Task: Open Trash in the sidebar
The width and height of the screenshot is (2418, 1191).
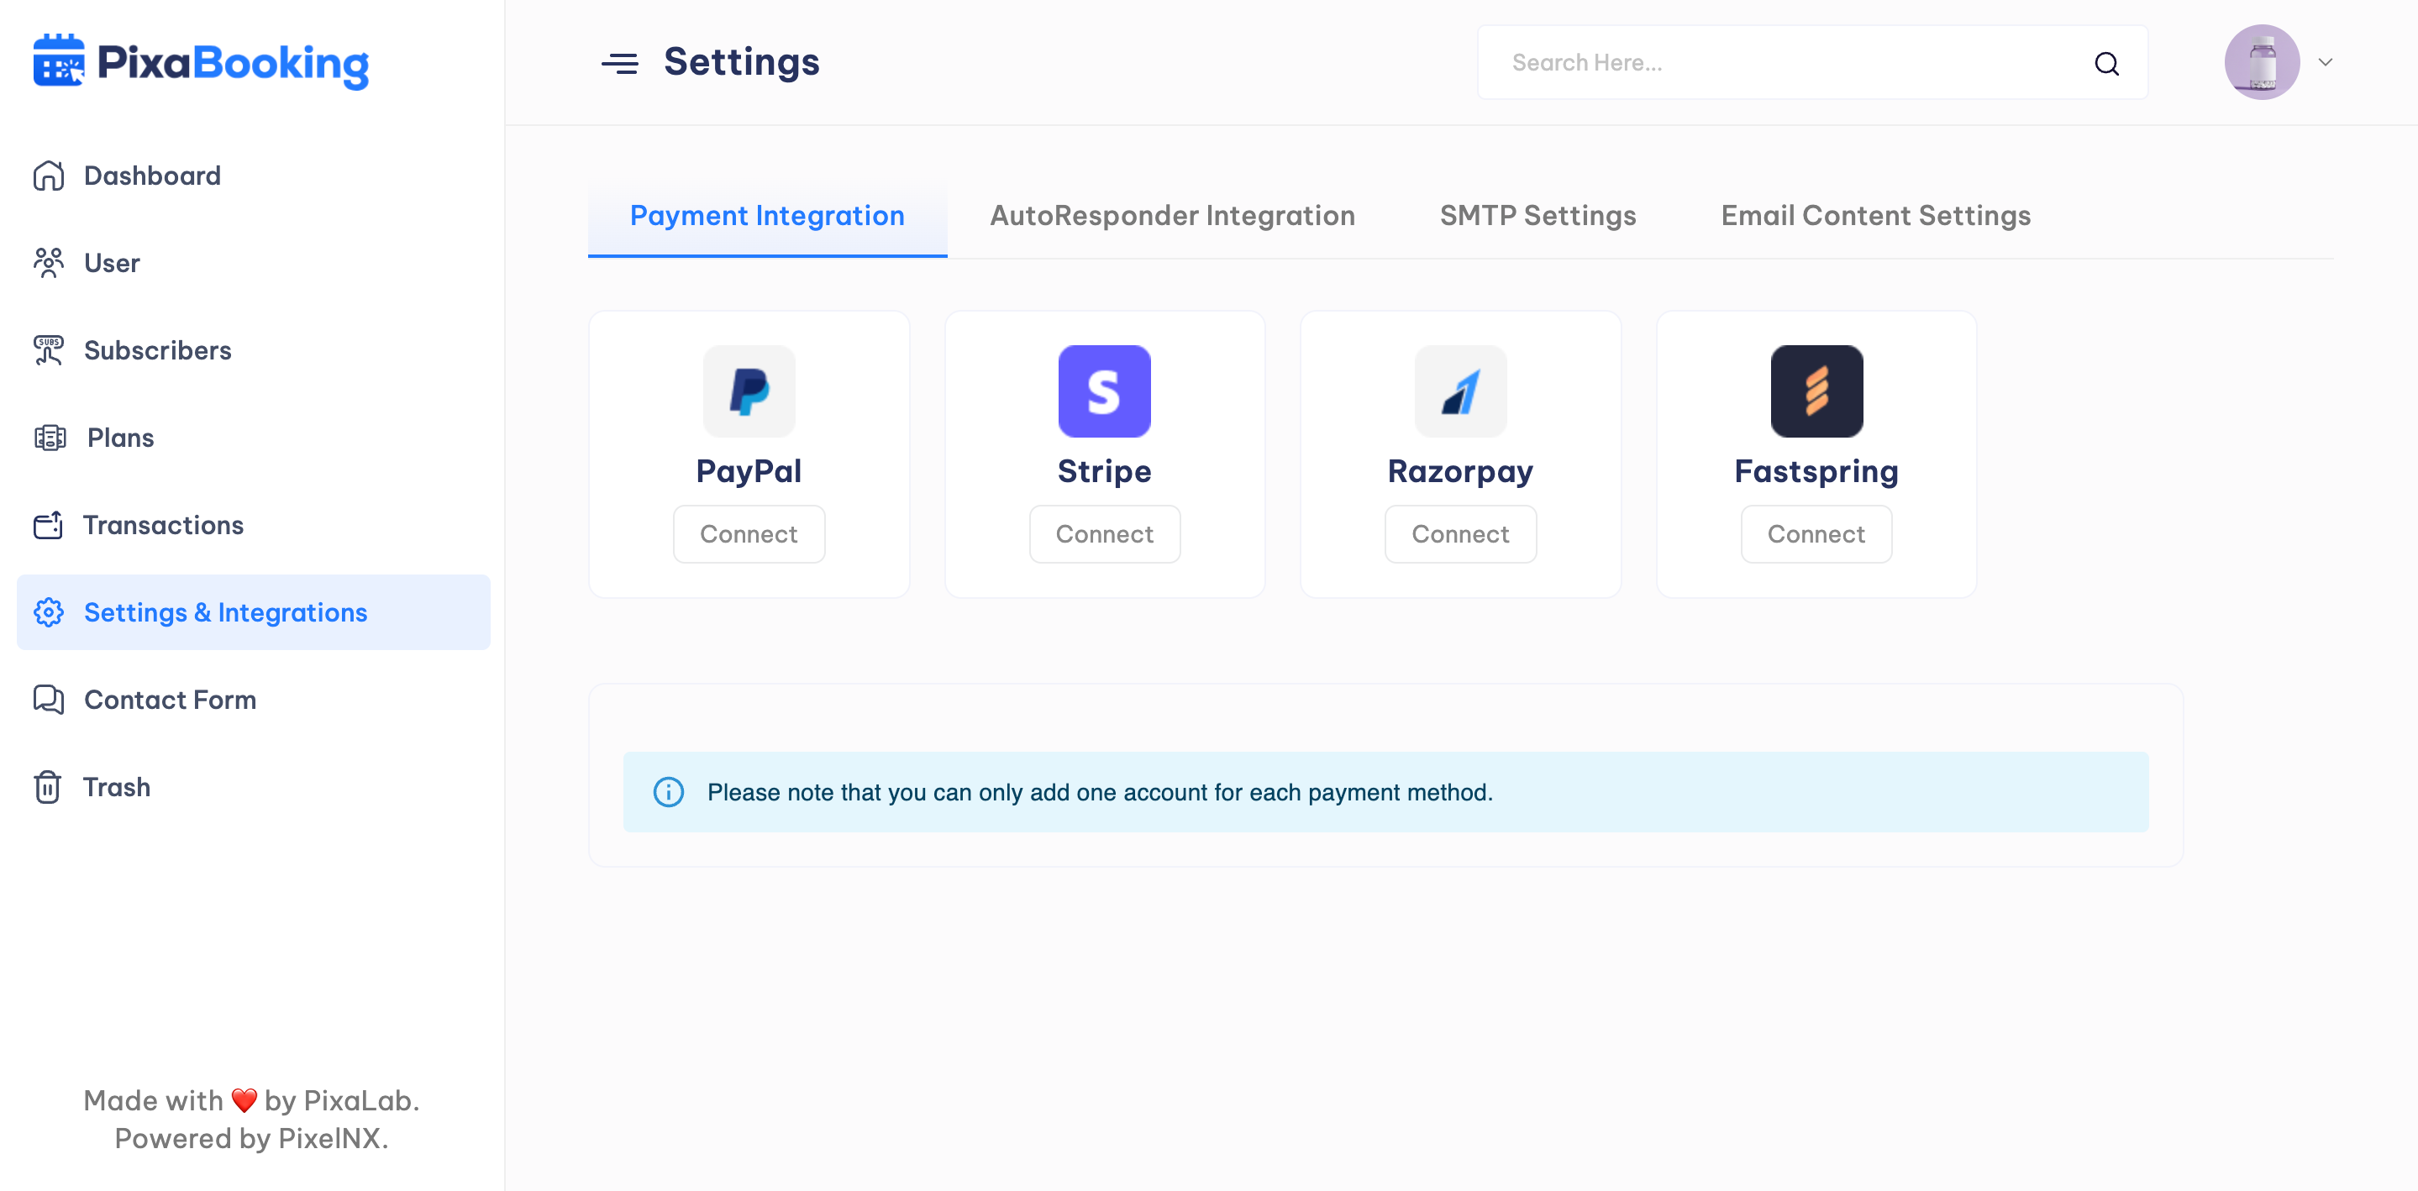Action: [x=254, y=786]
